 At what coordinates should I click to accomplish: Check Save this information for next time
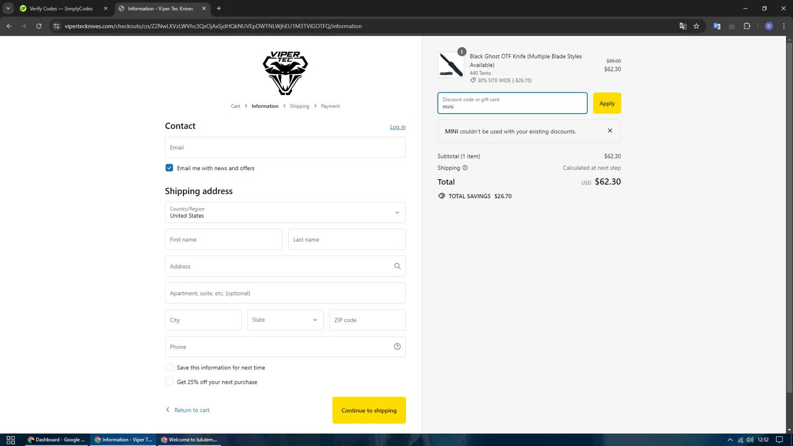click(169, 367)
